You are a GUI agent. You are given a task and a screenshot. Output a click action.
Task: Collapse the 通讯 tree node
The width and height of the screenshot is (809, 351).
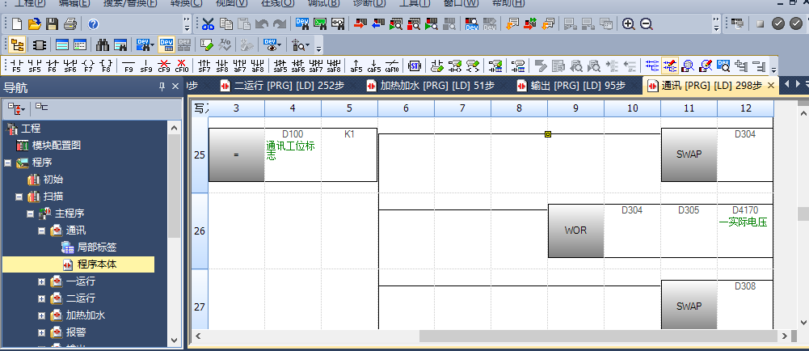point(42,230)
